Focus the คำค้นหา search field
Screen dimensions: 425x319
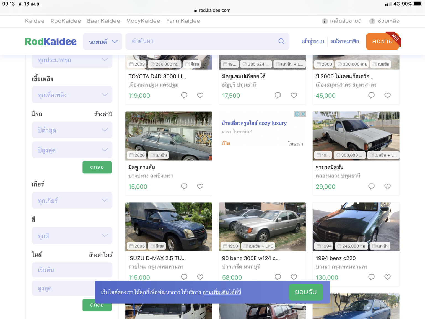click(208, 42)
